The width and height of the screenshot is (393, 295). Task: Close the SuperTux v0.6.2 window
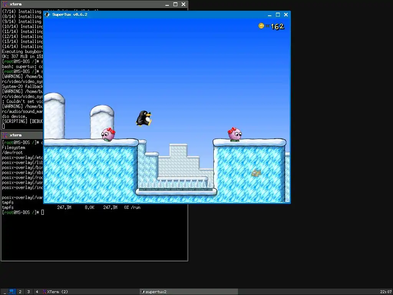click(286, 15)
